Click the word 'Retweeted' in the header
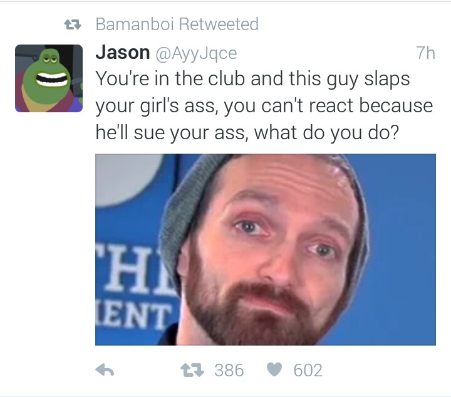This screenshot has width=451, height=397. pos(219,24)
